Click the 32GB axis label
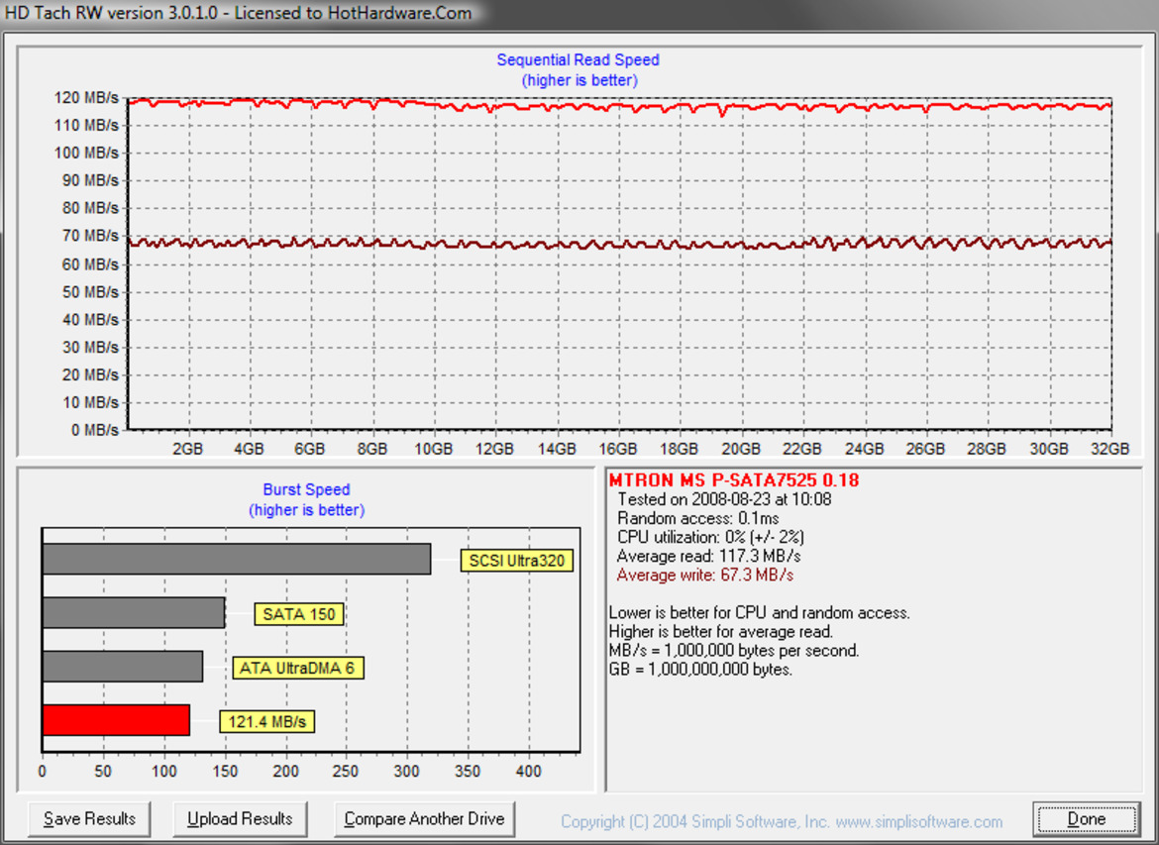Screen dimensions: 1159x845 [x=1109, y=449]
